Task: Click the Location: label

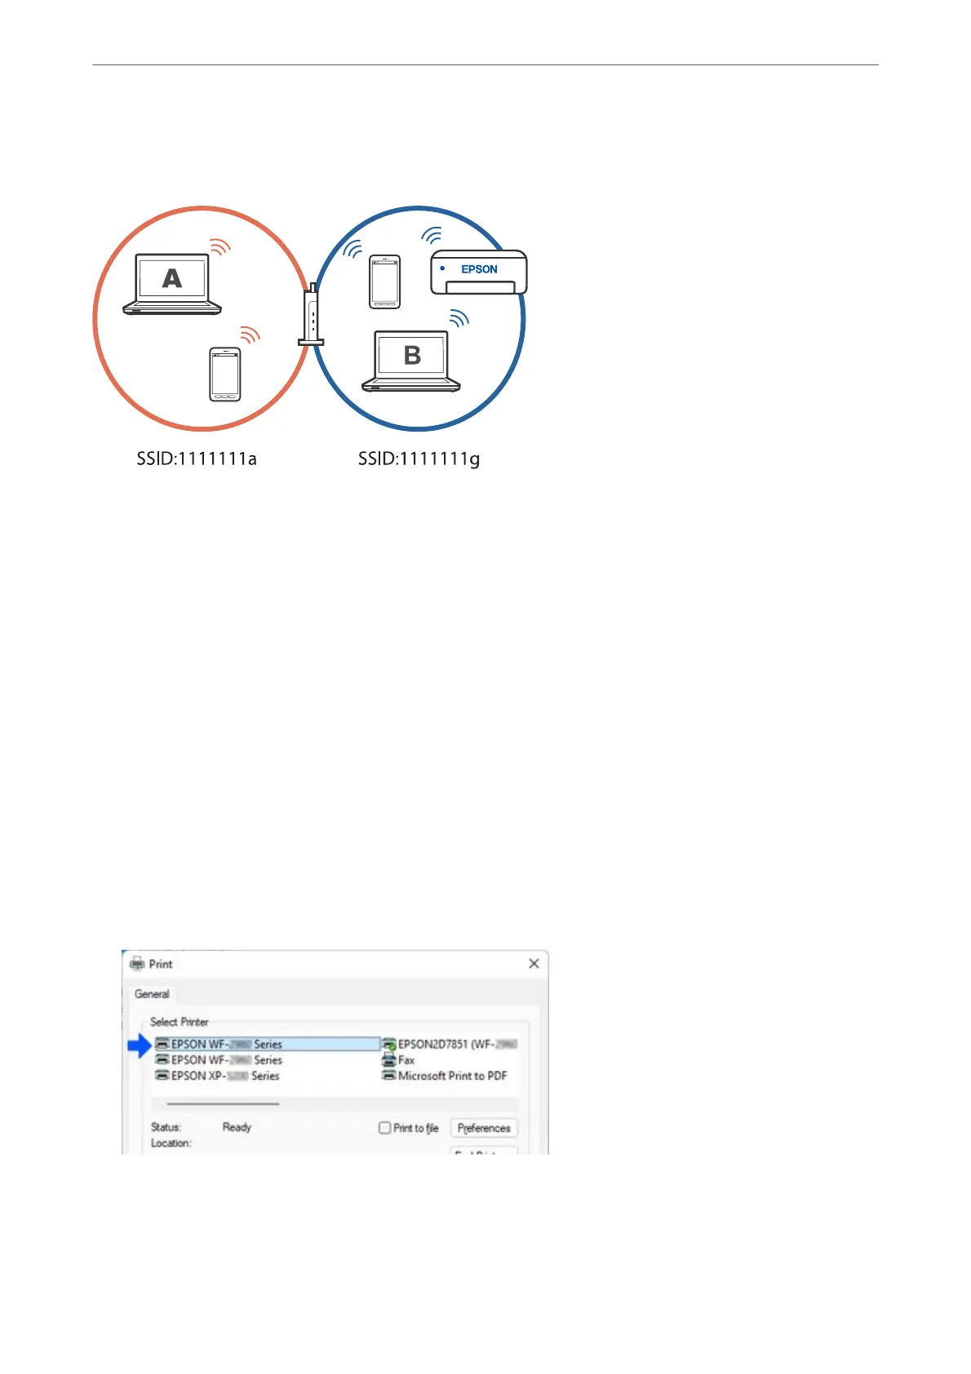Action: 171,1143
